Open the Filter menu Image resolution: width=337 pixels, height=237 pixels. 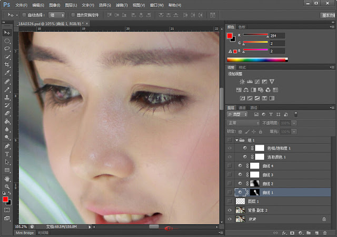pos(122,5)
